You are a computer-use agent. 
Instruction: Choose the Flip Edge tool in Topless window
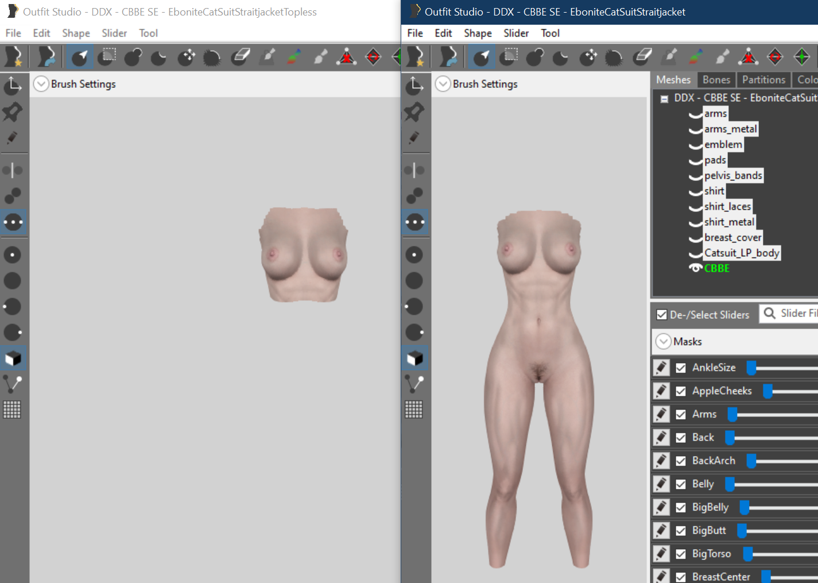coord(373,57)
